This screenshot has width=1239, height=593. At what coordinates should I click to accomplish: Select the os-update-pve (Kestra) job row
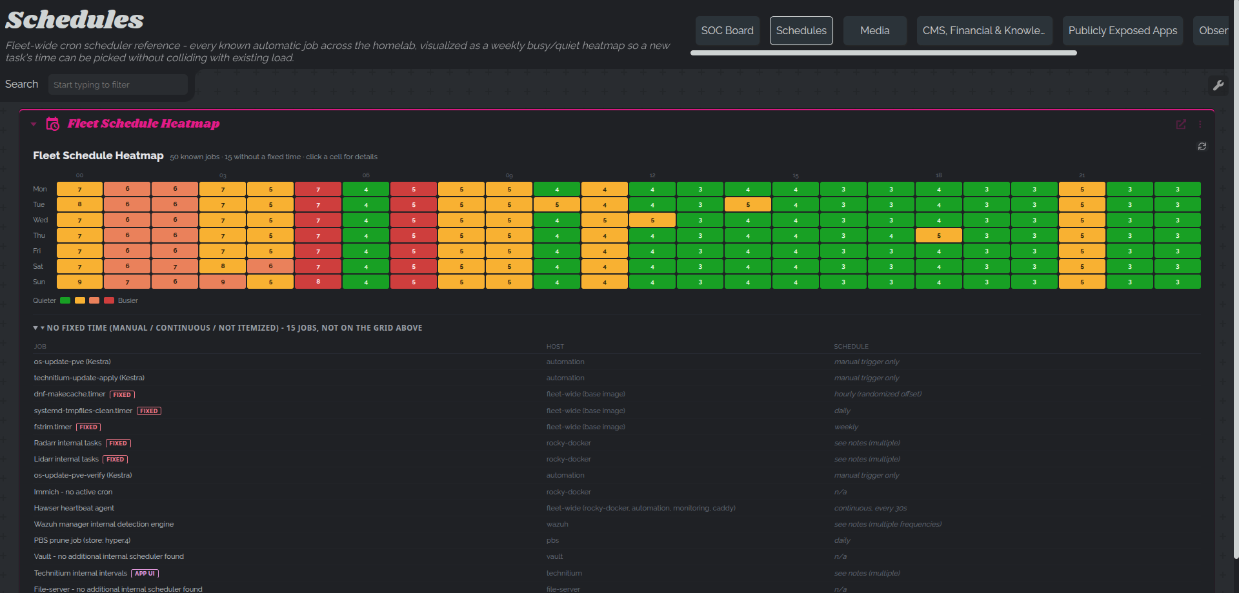pos(617,362)
